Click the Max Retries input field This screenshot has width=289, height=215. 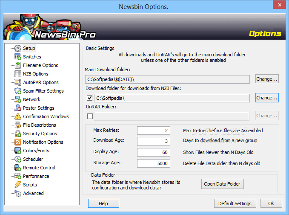pyautogui.click(x=154, y=131)
